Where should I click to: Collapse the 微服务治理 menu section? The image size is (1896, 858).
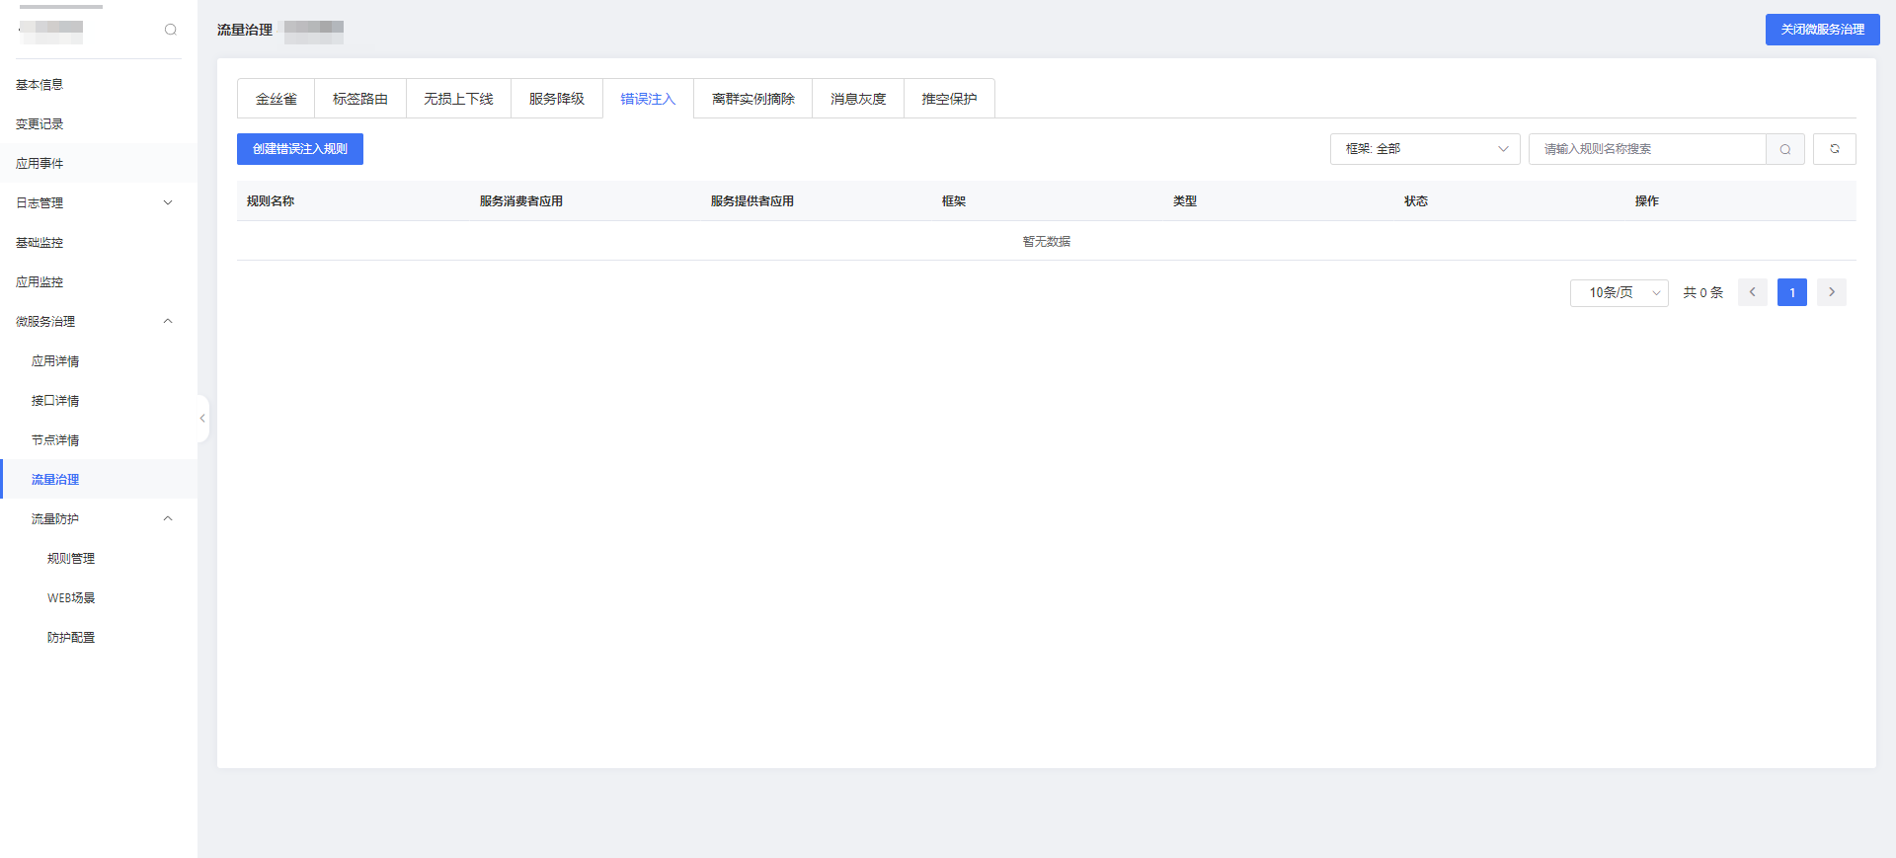coord(168,321)
